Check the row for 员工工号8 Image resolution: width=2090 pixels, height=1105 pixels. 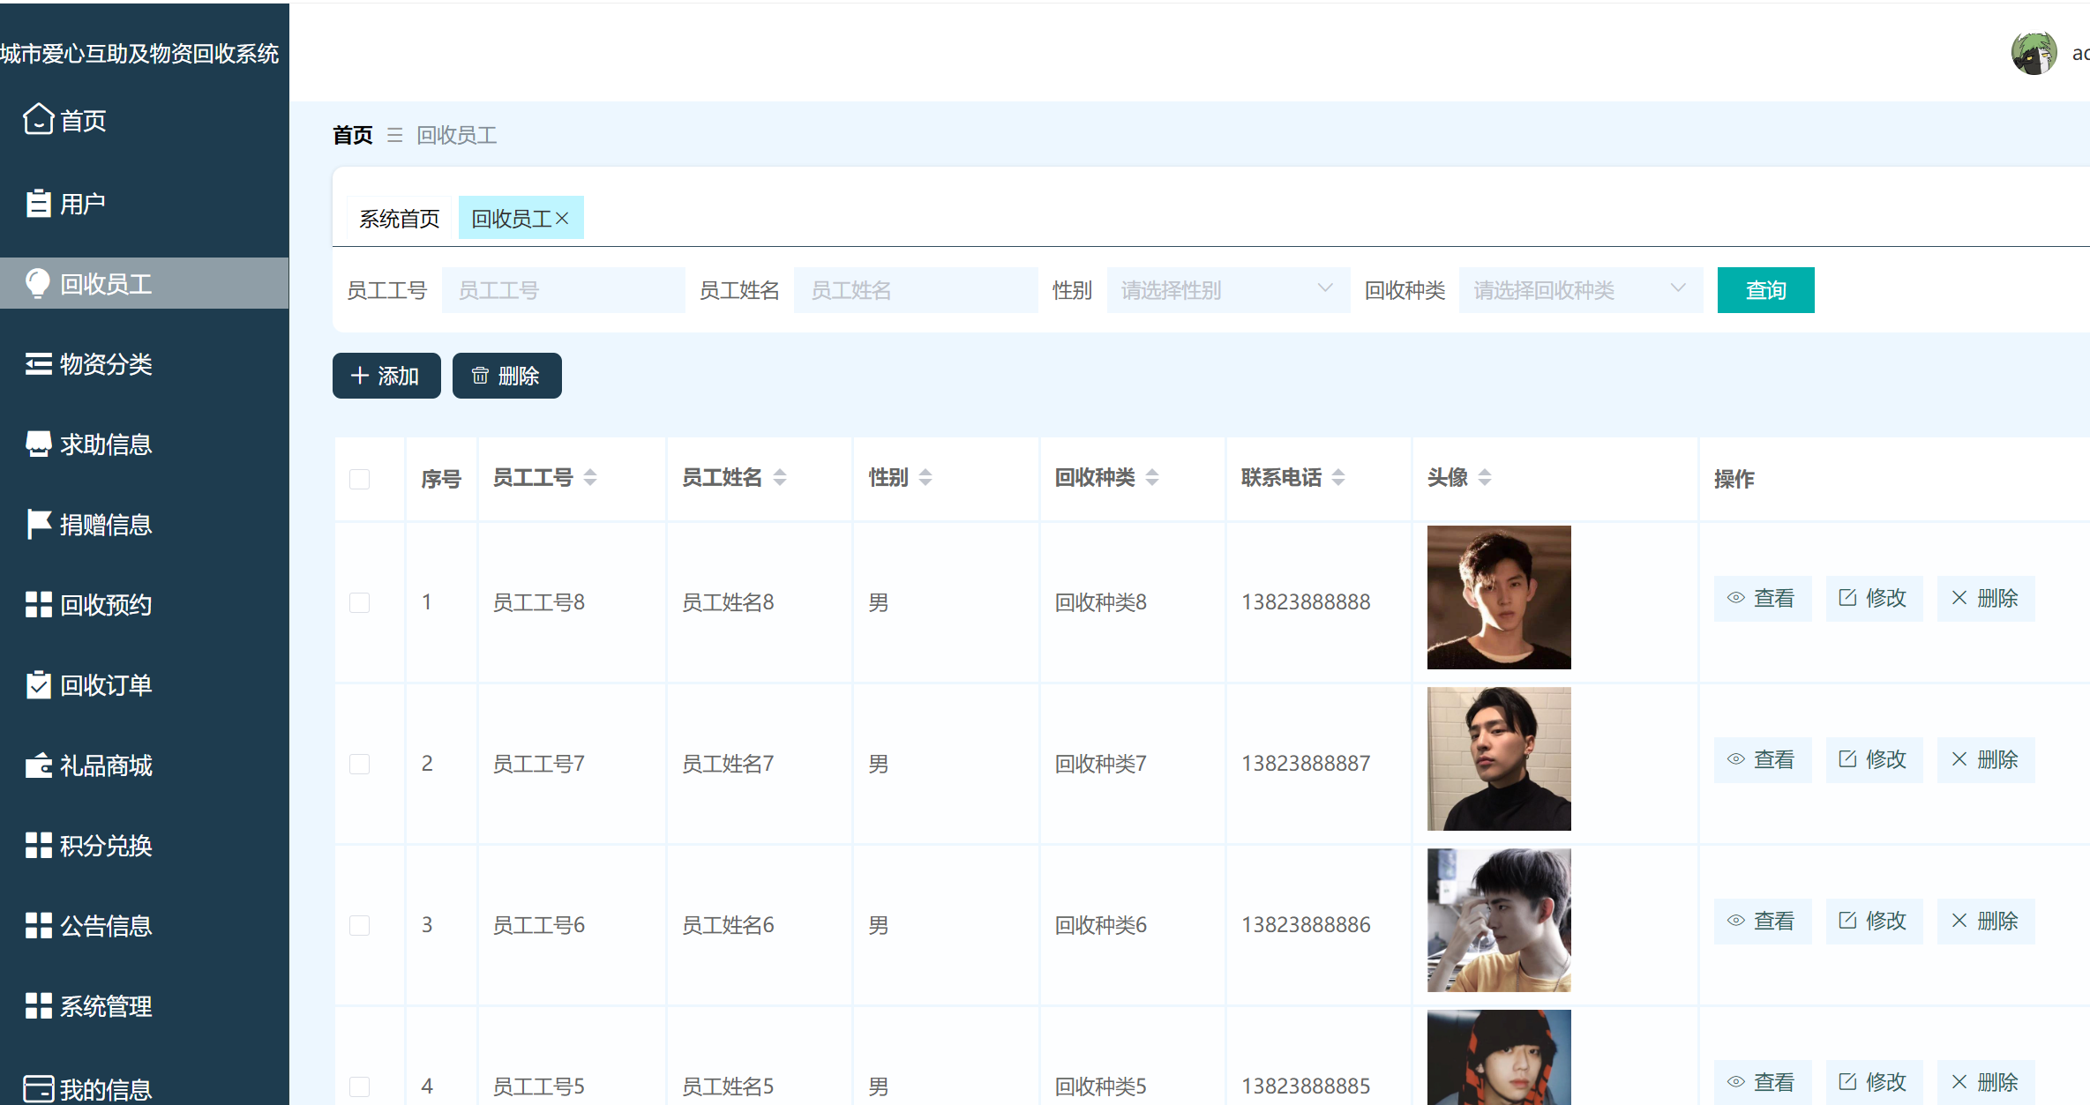(x=359, y=602)
